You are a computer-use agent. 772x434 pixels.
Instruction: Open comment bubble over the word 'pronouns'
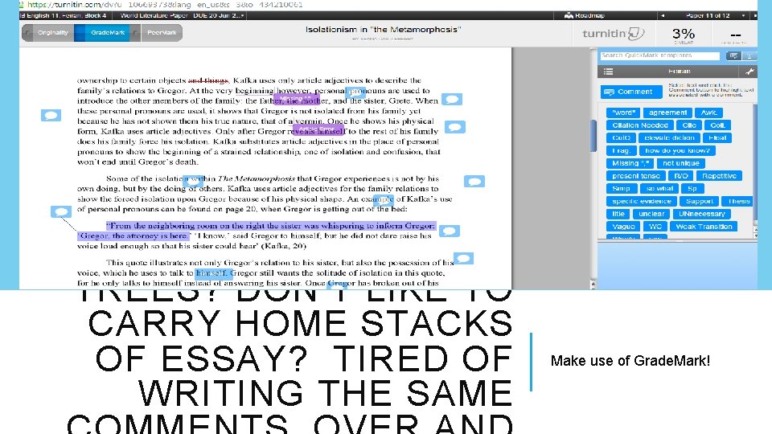pos(355,91)
